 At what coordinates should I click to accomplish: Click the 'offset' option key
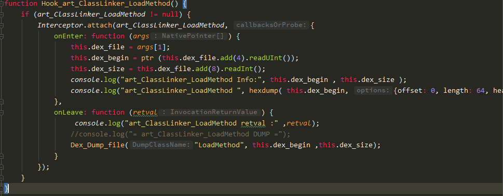pyautogui.click(x=410, y=91)
